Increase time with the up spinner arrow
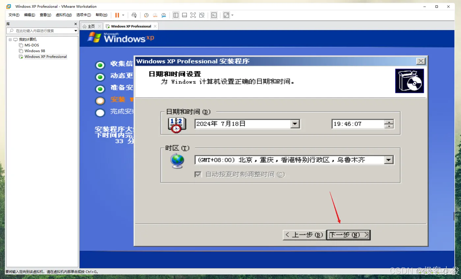 pyautogui.click(x=389, y=122)
